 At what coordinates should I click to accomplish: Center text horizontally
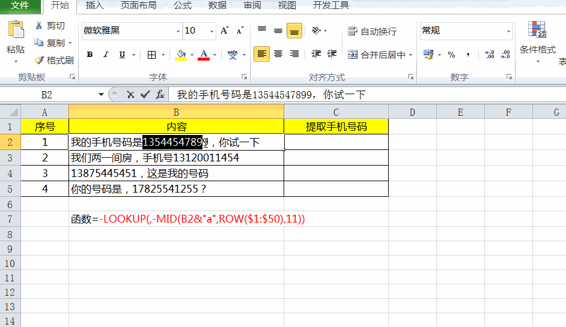(x=278, y=54)
